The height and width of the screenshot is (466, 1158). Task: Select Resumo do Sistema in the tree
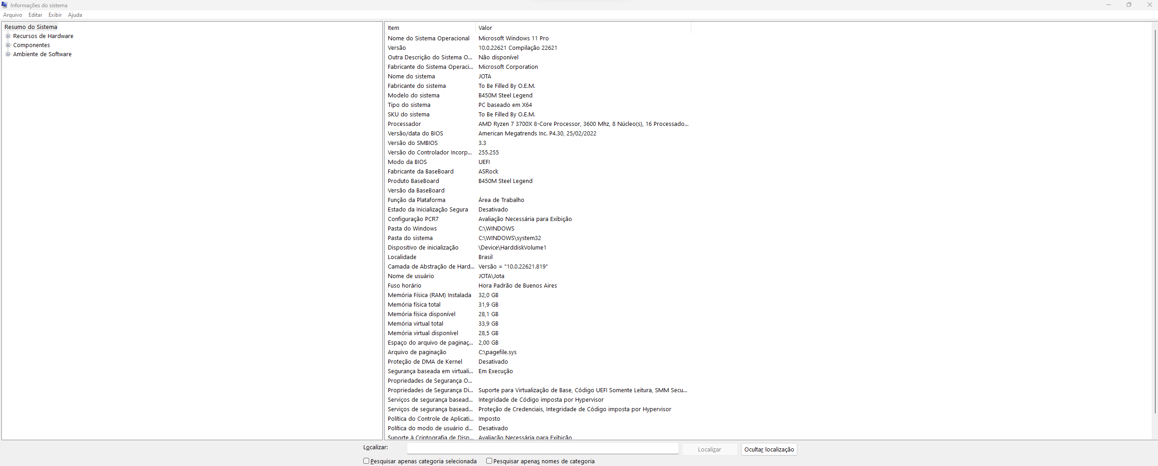(x=31, y=27)
